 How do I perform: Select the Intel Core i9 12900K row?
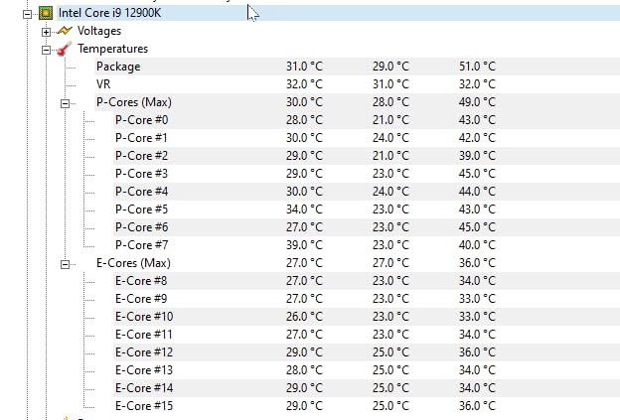coord(339,13)
